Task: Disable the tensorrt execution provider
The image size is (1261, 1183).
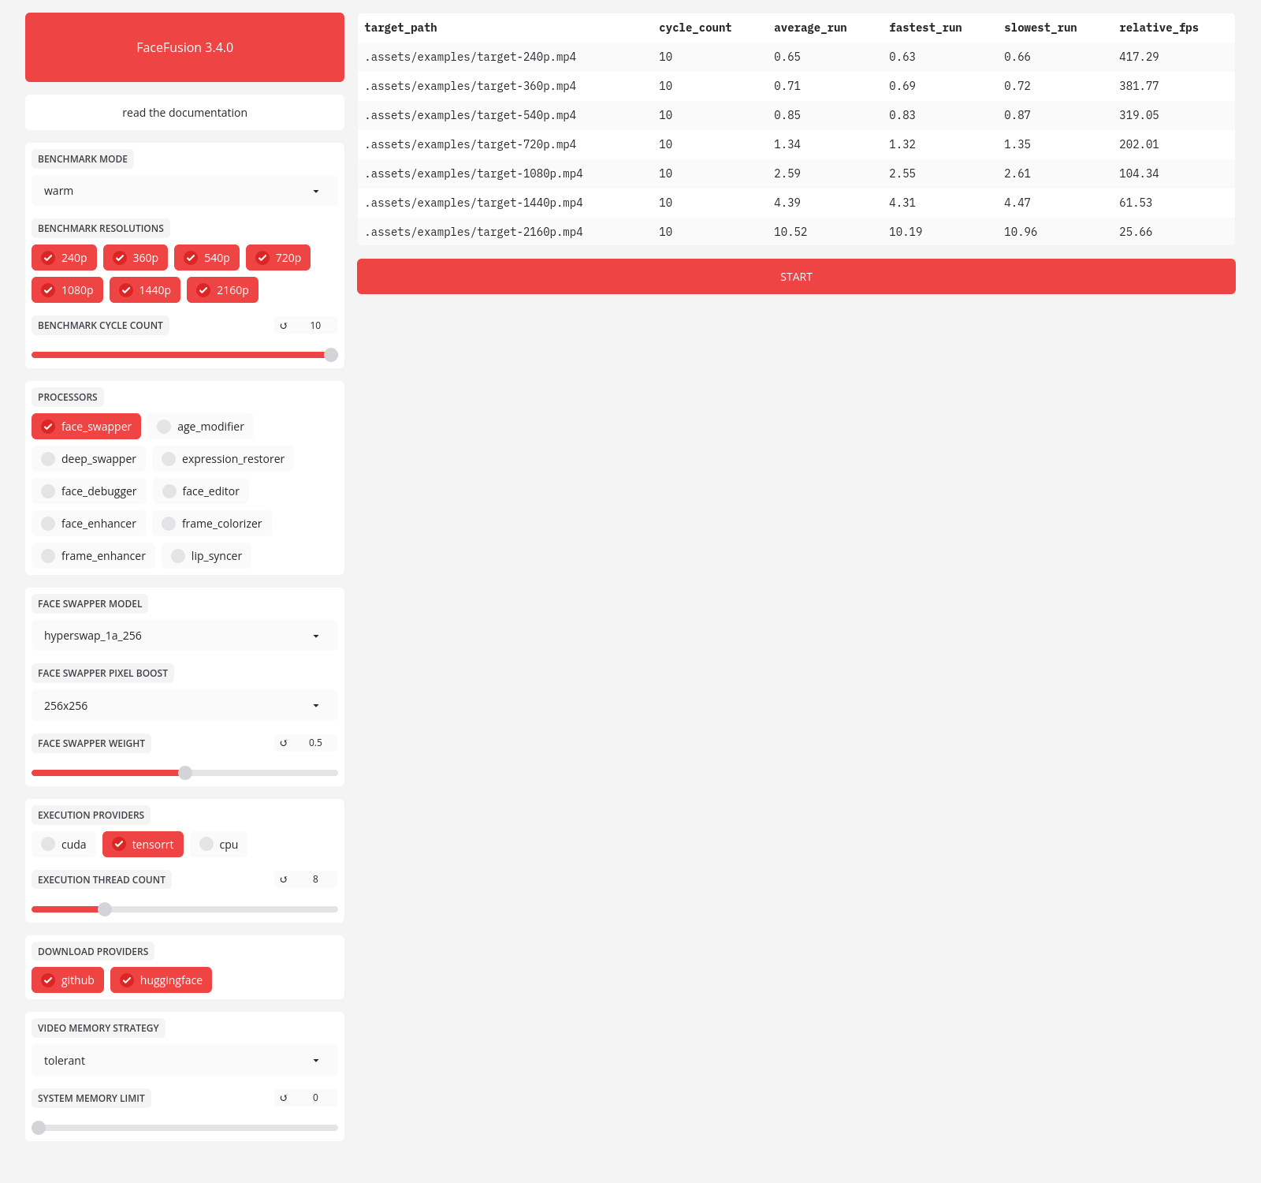Action: coord(143,845)
